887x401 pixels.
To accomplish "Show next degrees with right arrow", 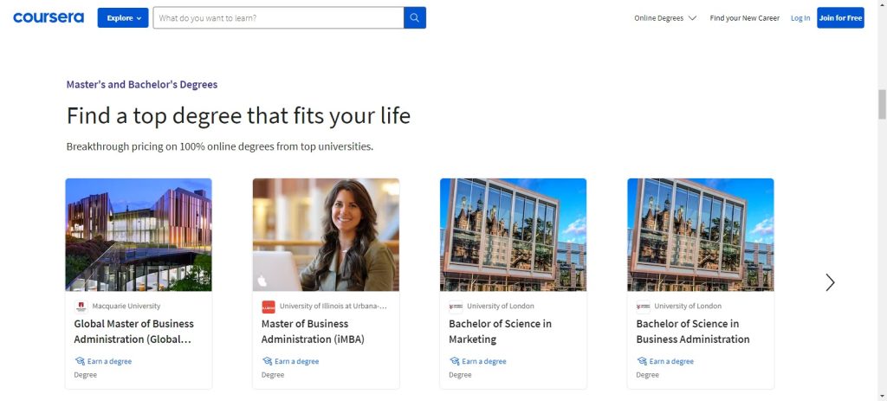I will click(830, 282).
